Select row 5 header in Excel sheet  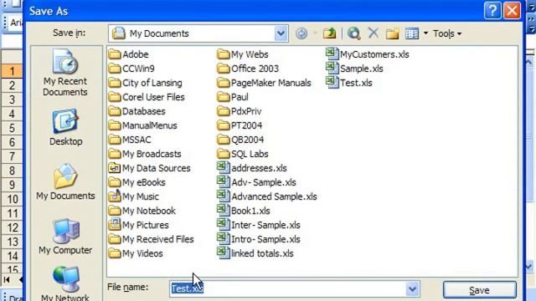tap(12, 128)
